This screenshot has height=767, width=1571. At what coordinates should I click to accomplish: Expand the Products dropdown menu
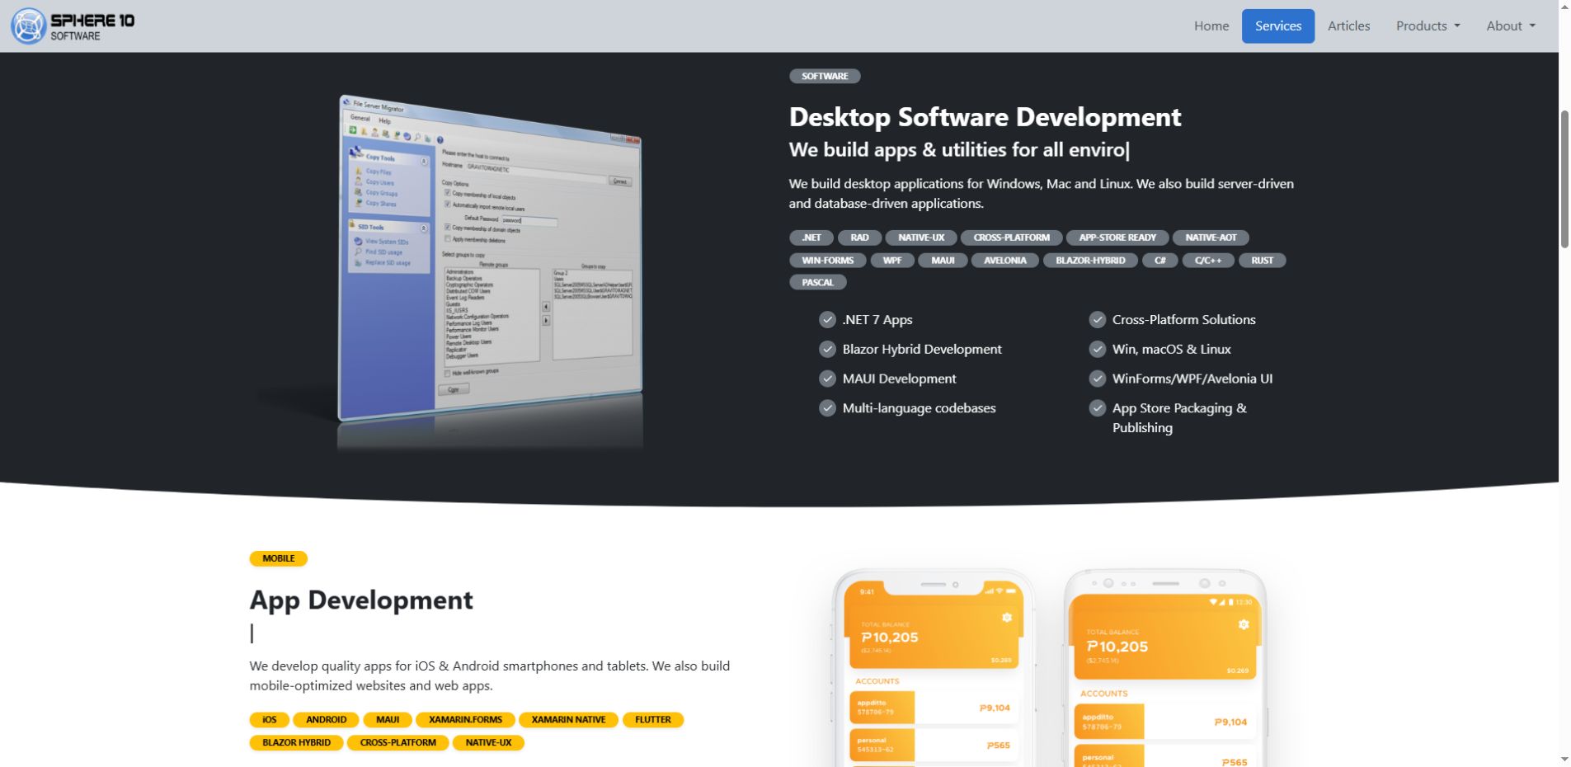[1428, 26]
